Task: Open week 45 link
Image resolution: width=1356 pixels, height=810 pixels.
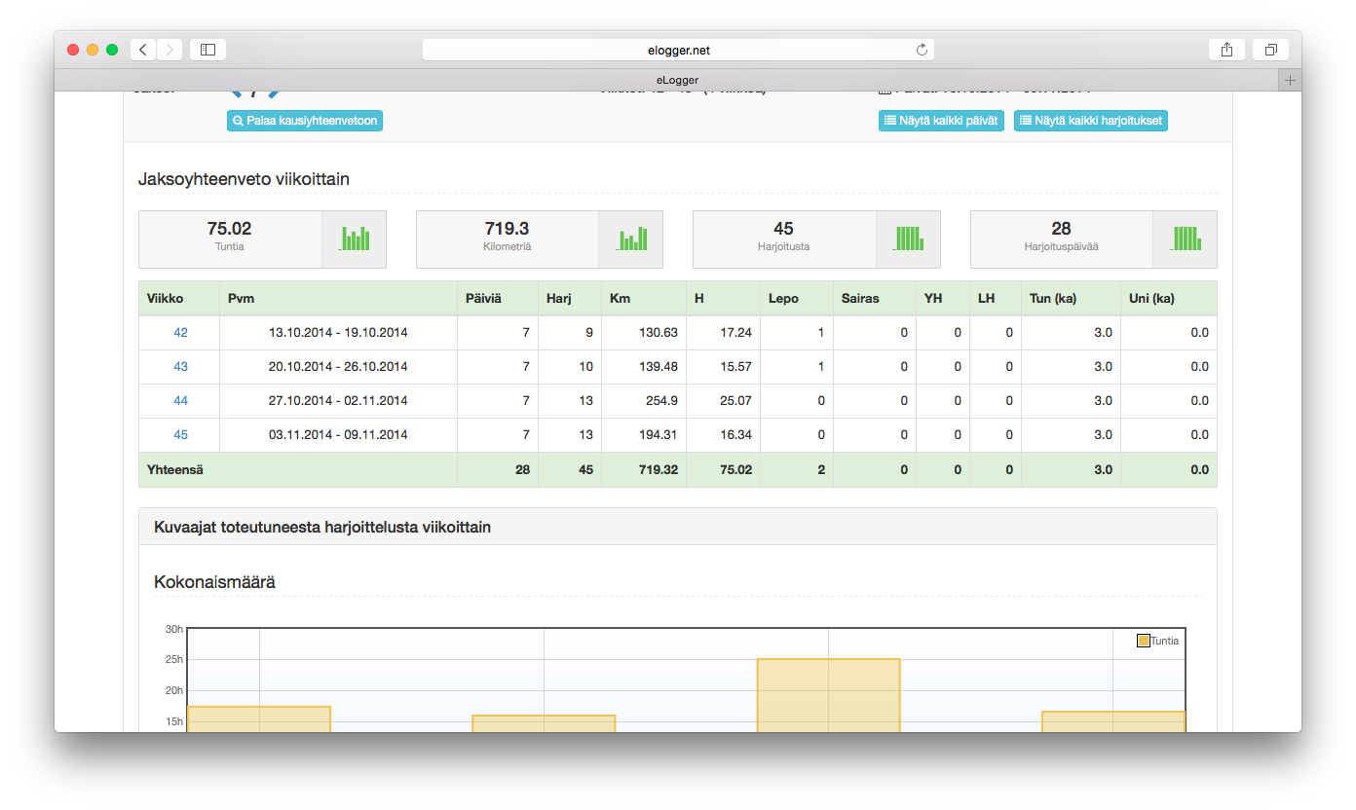Action: tap(180, 435)
